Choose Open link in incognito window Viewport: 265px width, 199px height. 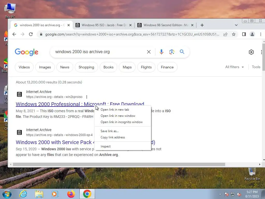tap(123, 122)
